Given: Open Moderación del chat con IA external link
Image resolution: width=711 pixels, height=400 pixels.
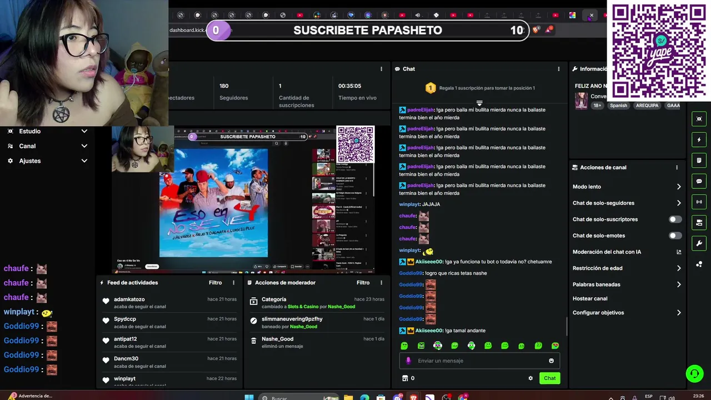Looking at the screenshot, I should (679, 252).
